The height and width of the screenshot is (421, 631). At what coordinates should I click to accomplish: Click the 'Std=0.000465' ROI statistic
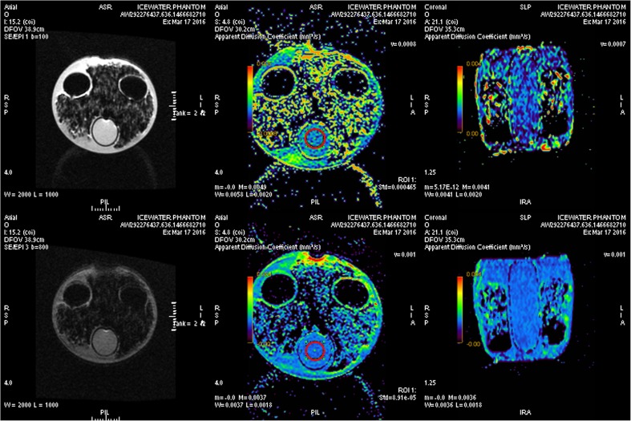click(x=397, y=187)
